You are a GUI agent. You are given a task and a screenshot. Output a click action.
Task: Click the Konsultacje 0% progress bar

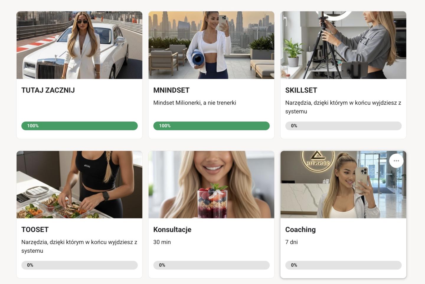point(211,265)
